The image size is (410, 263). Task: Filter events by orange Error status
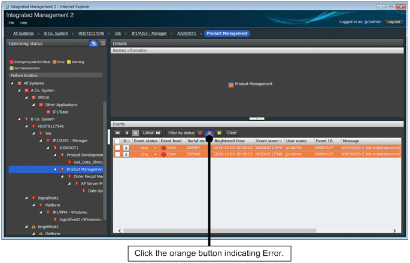coord(209,133)
